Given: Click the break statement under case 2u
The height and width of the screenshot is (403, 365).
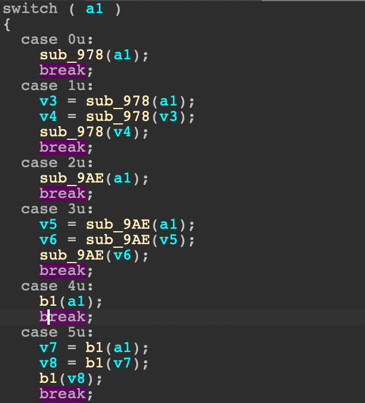Looking at the screenshot, I should tap(63, 194).
